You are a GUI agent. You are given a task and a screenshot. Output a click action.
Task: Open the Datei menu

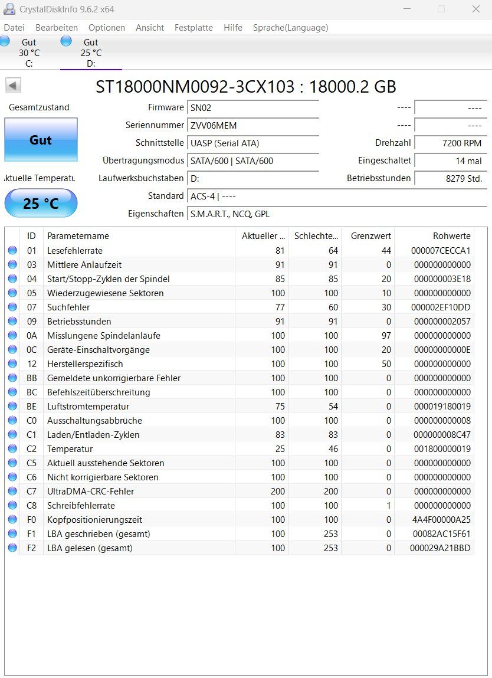pos(14,28)
